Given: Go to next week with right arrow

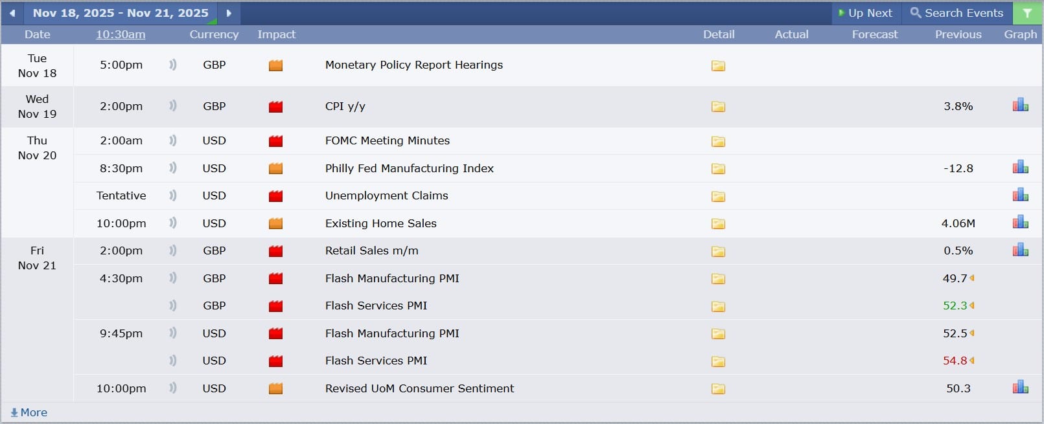Looking at the screenshot, I should tap(229, 13).
